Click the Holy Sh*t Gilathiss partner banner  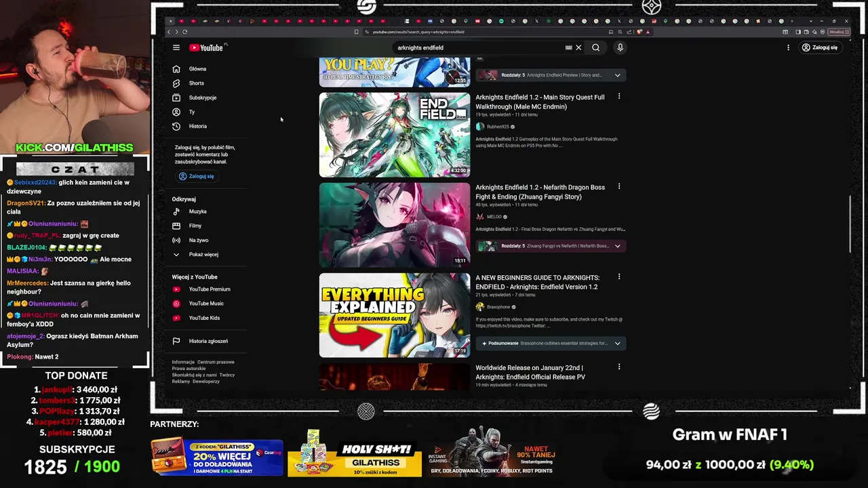pos(355,453)
